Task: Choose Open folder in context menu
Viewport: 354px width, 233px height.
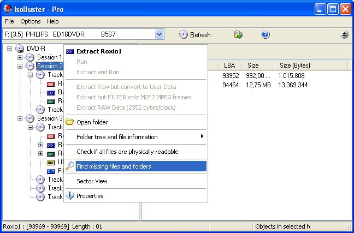Action: click(135, 122)
